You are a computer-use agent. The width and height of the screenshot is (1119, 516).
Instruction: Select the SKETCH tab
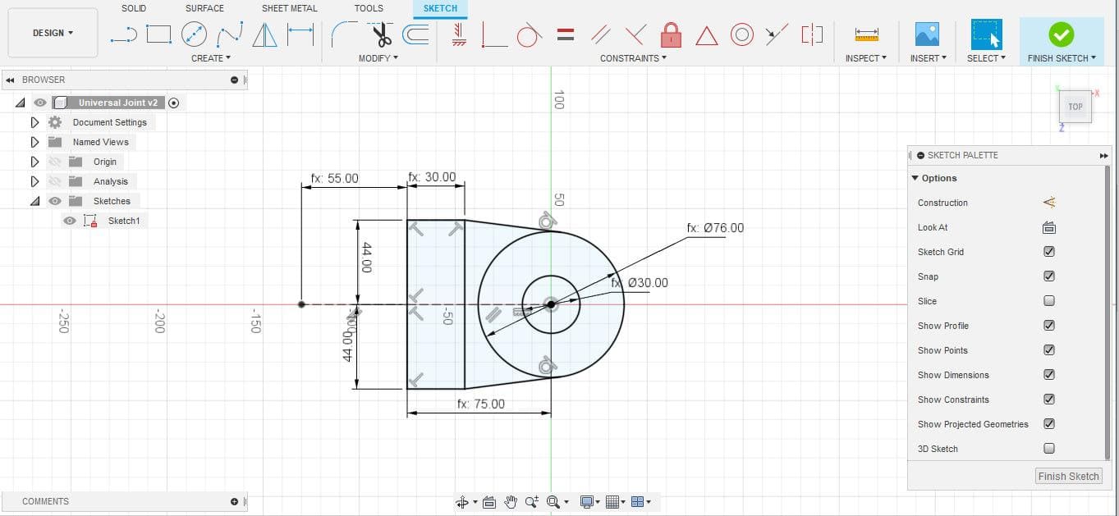coord(440,8)
